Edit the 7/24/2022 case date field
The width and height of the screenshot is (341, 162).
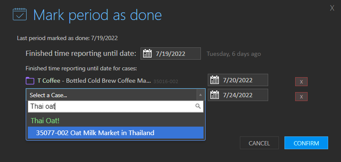238,95
